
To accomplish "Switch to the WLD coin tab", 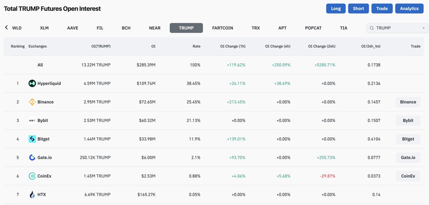I will (17, 28).
